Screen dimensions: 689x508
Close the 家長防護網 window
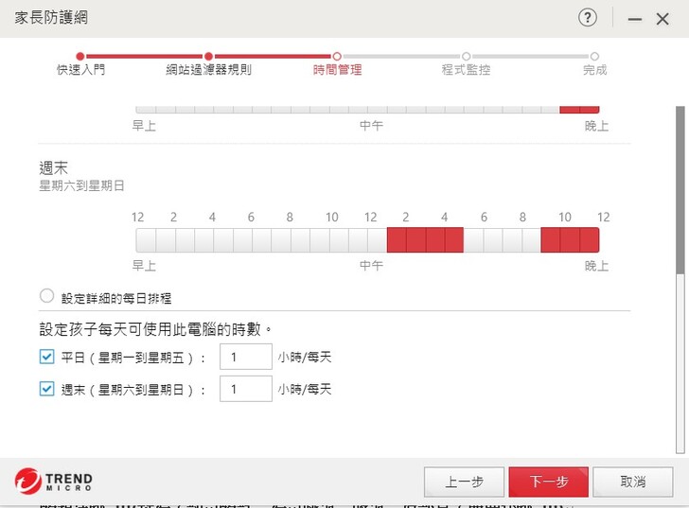click(662, 19)
